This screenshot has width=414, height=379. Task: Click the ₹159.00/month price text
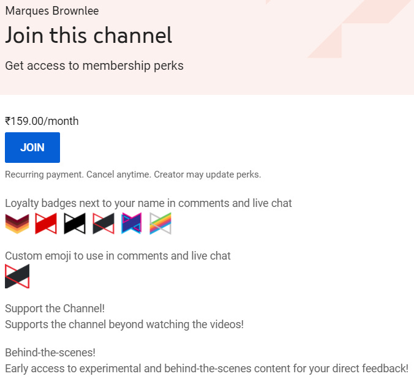point(42,121)
